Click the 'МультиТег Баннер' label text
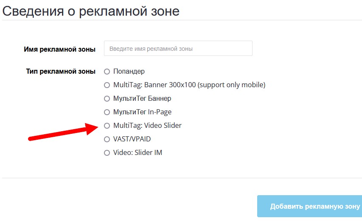 click(142, 99)
